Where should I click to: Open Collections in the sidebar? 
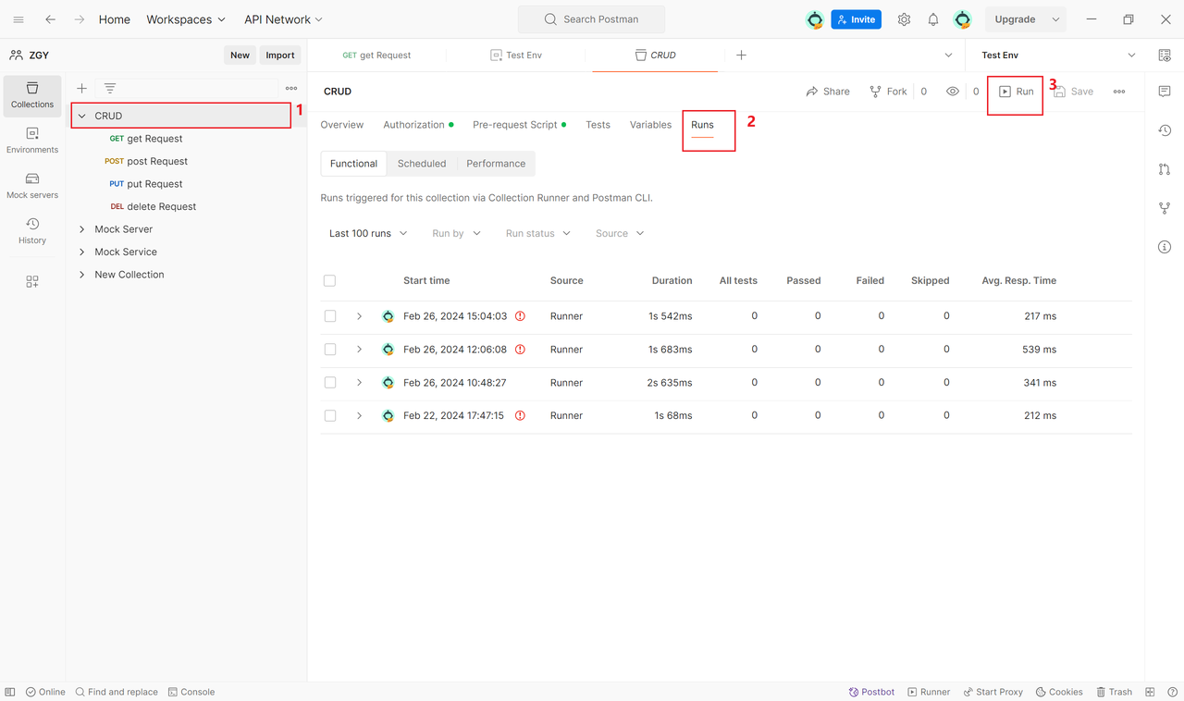(x=32, y=95)
